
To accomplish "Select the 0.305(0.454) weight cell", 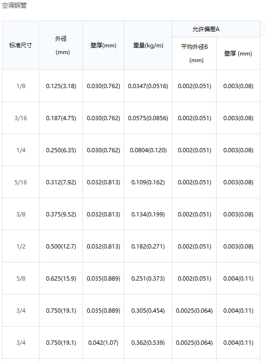I will [x=148, y=310].
